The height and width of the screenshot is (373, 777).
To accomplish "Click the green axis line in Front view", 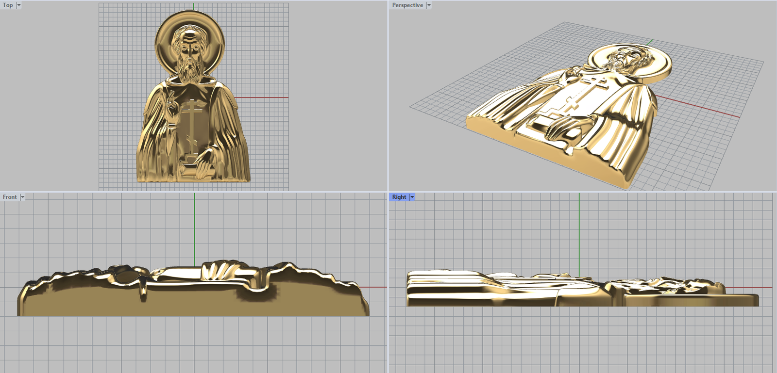I will (195, 228).
